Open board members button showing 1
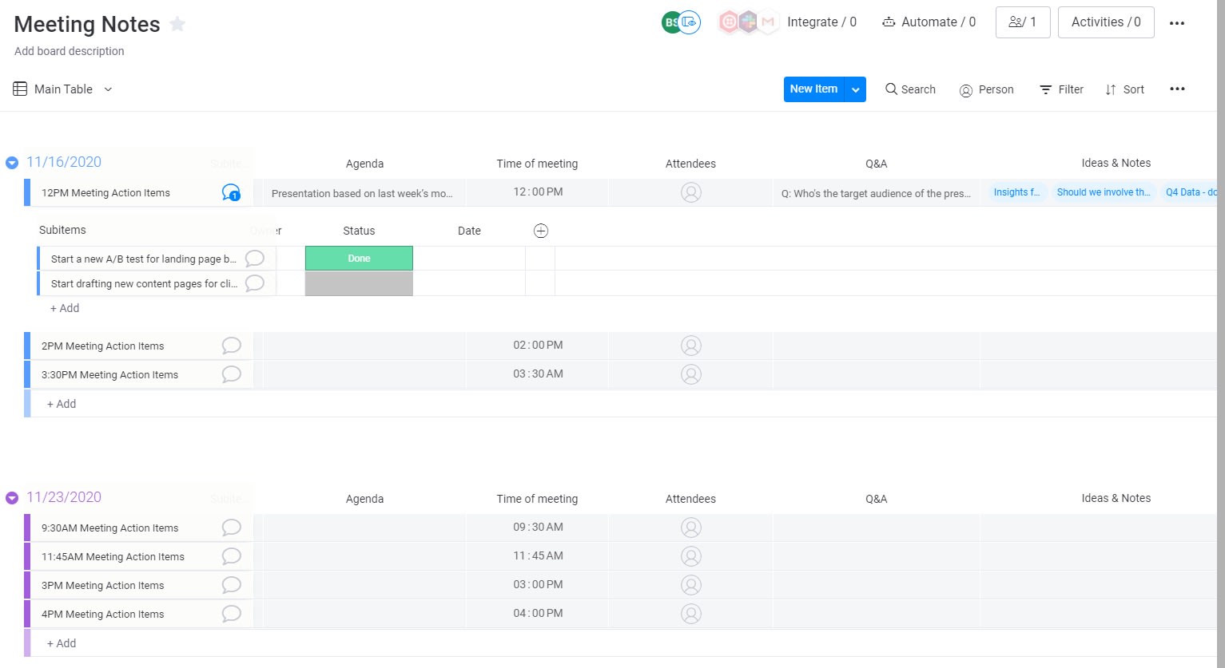 (x=1023, y=22)
